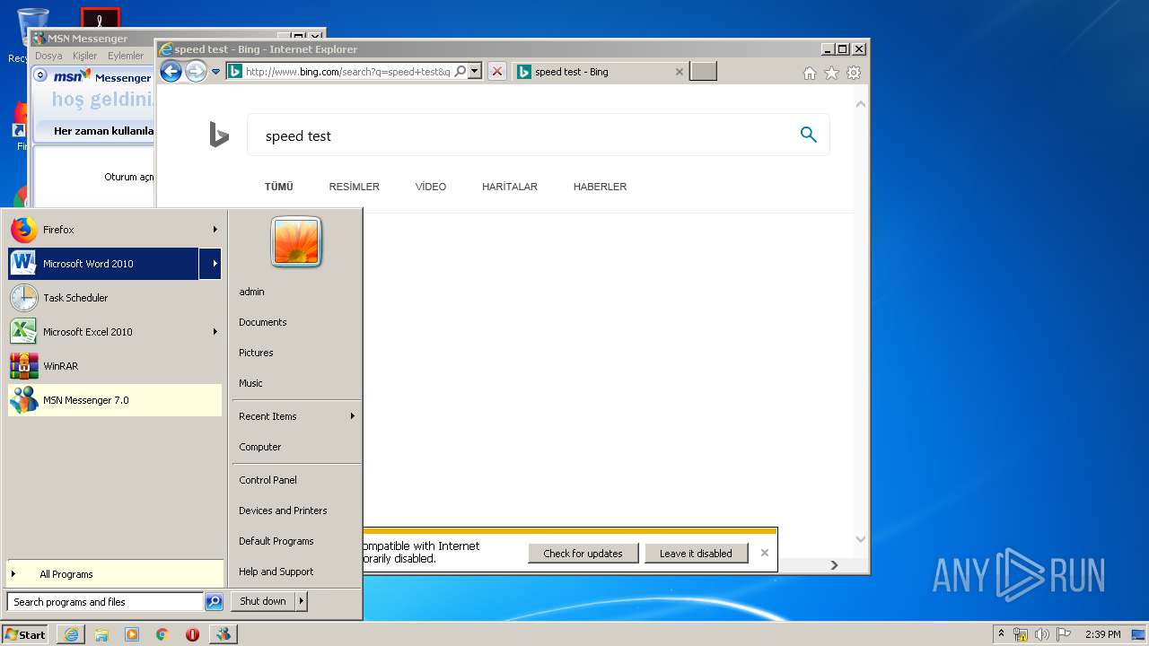Switch to RESİMLER tab on Bing
The width and height of the screenshot is (1149, 646).
(x=354, y=187)
